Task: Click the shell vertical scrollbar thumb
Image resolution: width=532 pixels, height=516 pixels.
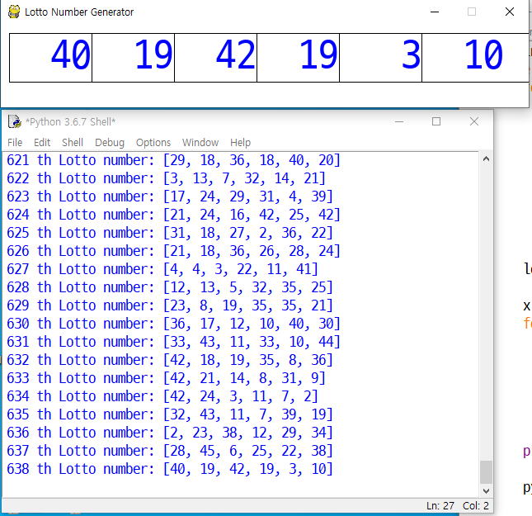Action: click(486, 471)
